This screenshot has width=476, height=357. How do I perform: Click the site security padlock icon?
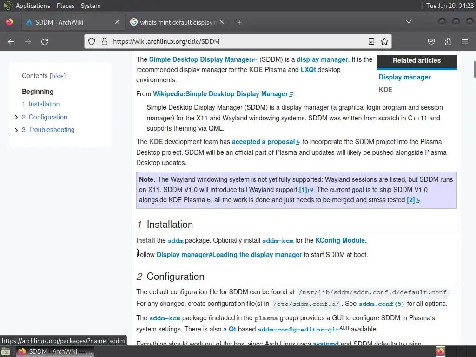105,41
